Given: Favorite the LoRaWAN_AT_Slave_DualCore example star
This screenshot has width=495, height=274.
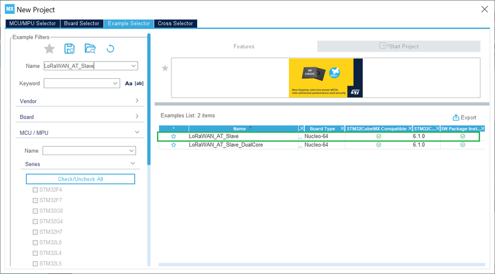Looking at the screenshot, I should coord(173,145).
